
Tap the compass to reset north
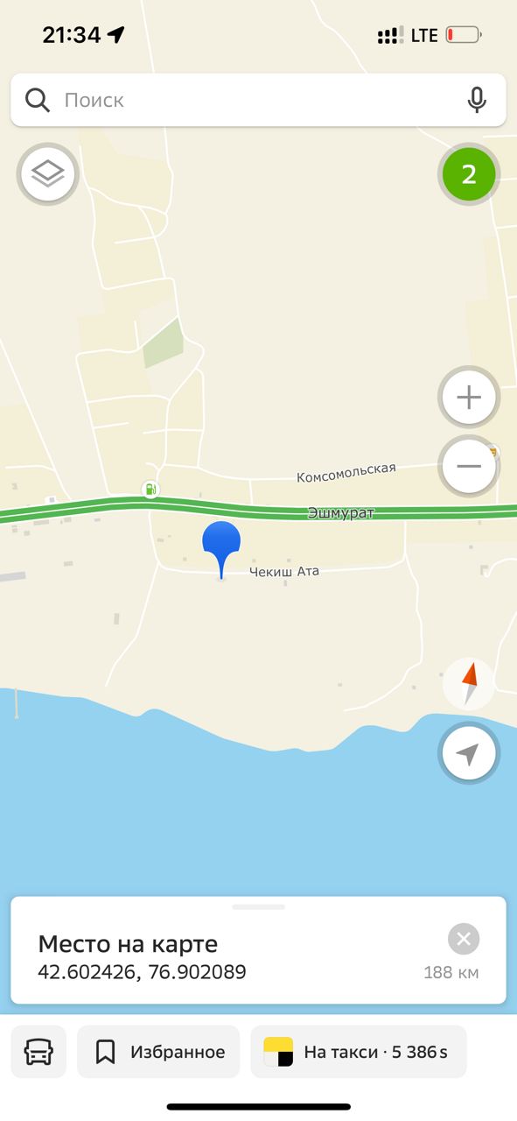tap(469, 684)
